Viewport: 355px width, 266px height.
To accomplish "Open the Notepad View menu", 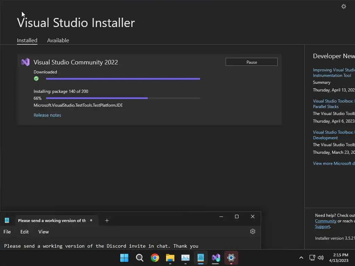I will pos(43,232).
